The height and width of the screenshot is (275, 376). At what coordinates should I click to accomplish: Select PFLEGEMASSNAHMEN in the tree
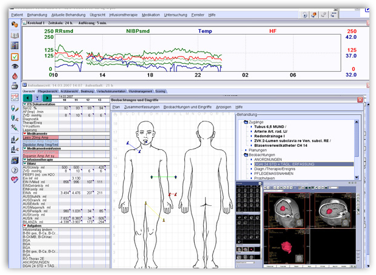[274, 174]
